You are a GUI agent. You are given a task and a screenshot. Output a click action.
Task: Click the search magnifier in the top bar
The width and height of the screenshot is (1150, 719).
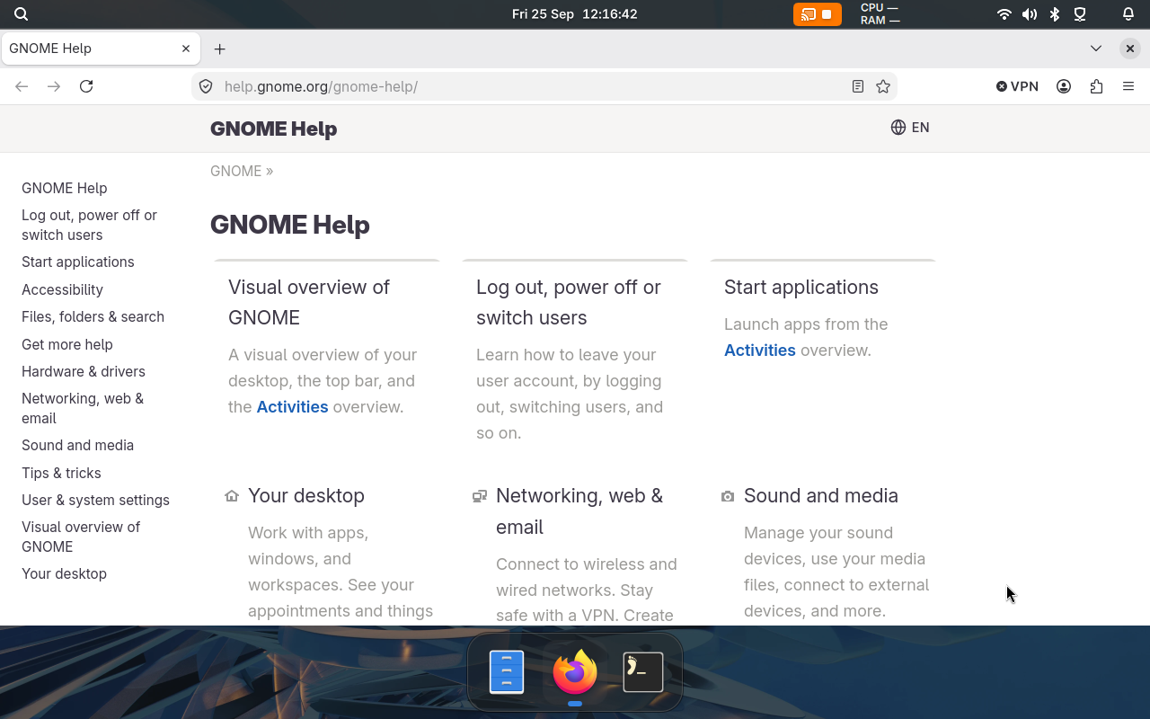coord(22,14)
